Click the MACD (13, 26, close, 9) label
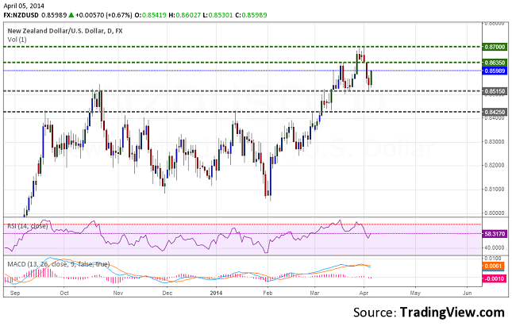This screenshot has height=326, width=512. point(59,264)
